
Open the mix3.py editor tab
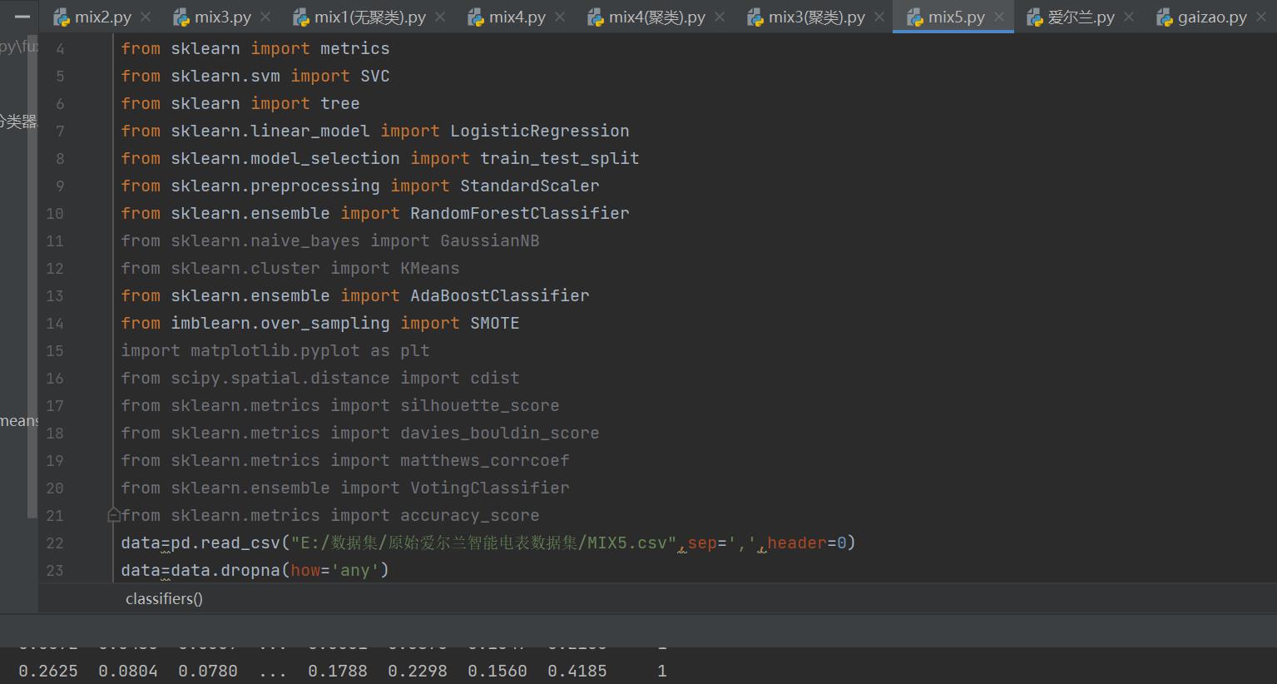point(222,17)
